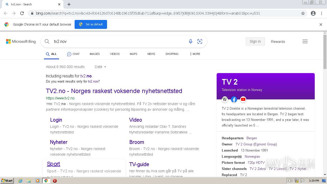Click the 'tv2.no' link in Including results line
Viewport: 327px width, 184px height.
pyautogui.click(x=86, y=76)
